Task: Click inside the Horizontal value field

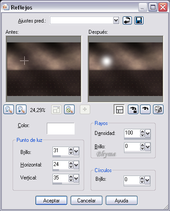Action: pos(60,165)
